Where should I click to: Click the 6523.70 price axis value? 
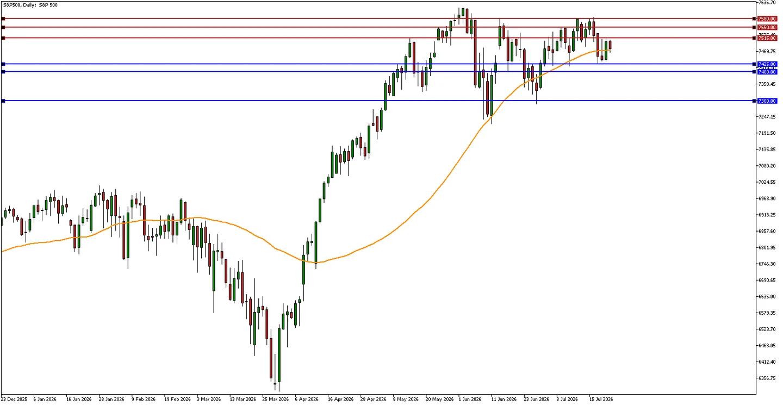tap(767, 329)
